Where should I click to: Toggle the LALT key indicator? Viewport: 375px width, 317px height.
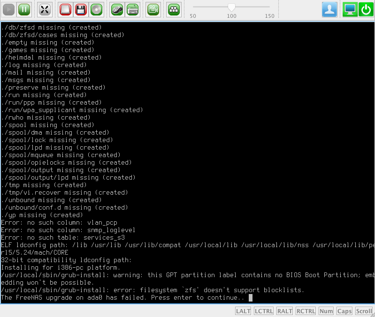[243, 311]
